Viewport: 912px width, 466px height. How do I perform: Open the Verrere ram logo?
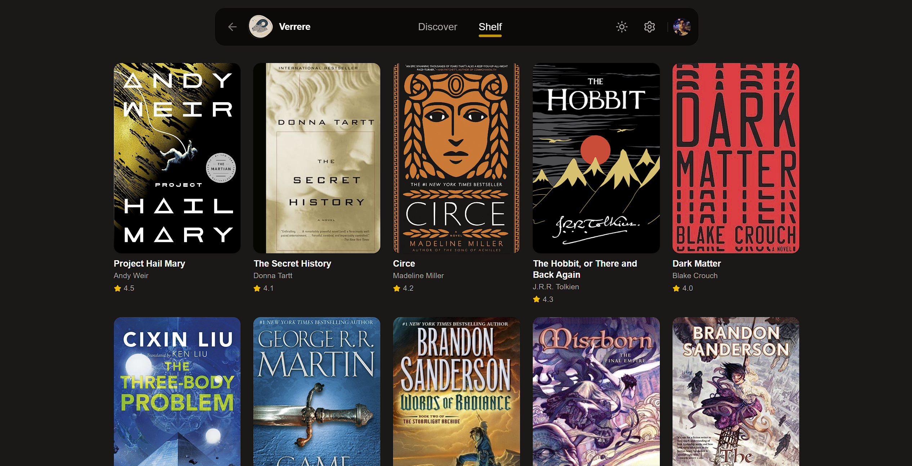pos(260,27)
